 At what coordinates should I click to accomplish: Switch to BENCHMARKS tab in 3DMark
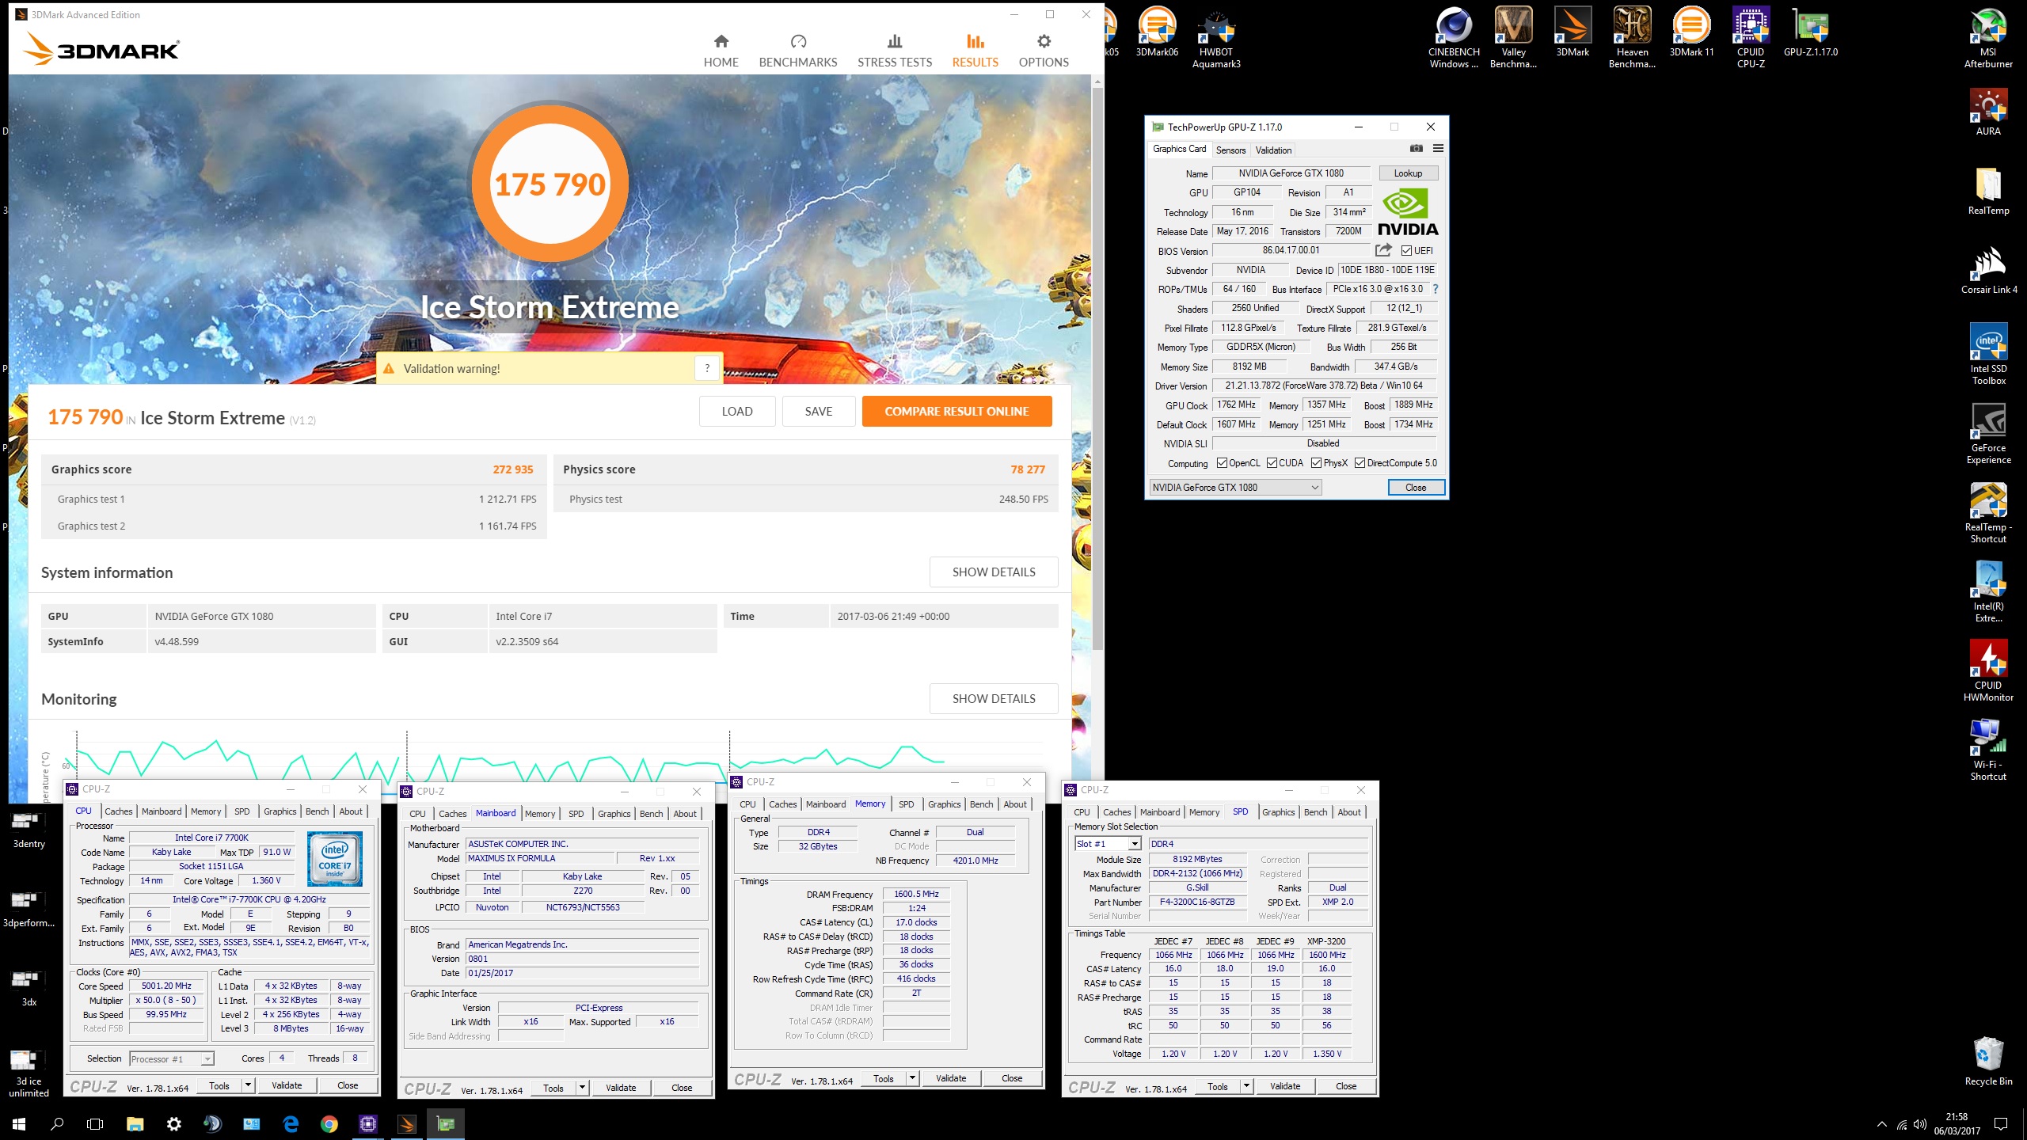797,51
